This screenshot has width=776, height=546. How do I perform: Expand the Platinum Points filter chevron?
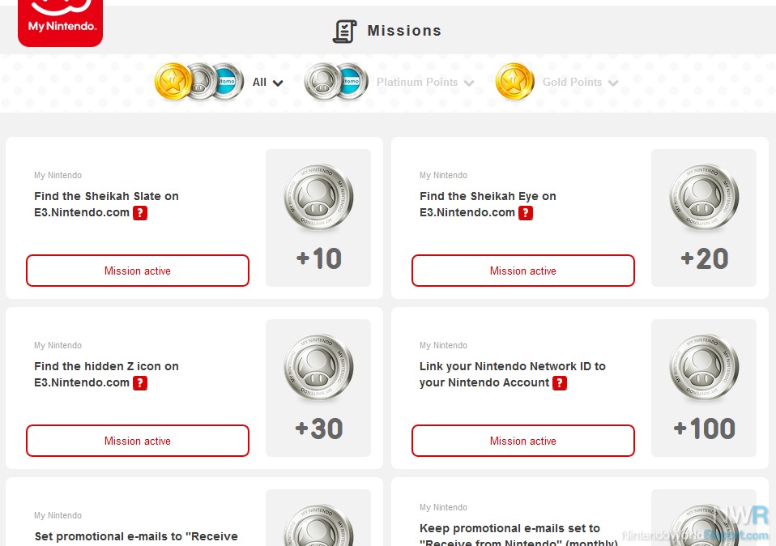[x=469, y=83]
